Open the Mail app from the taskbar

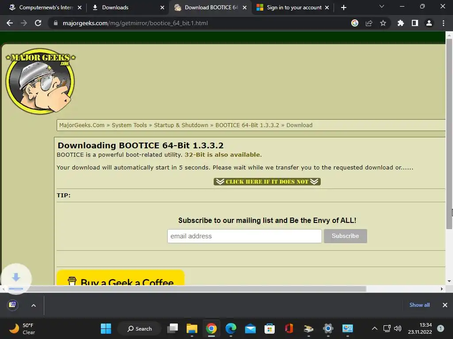click(250, 328)
